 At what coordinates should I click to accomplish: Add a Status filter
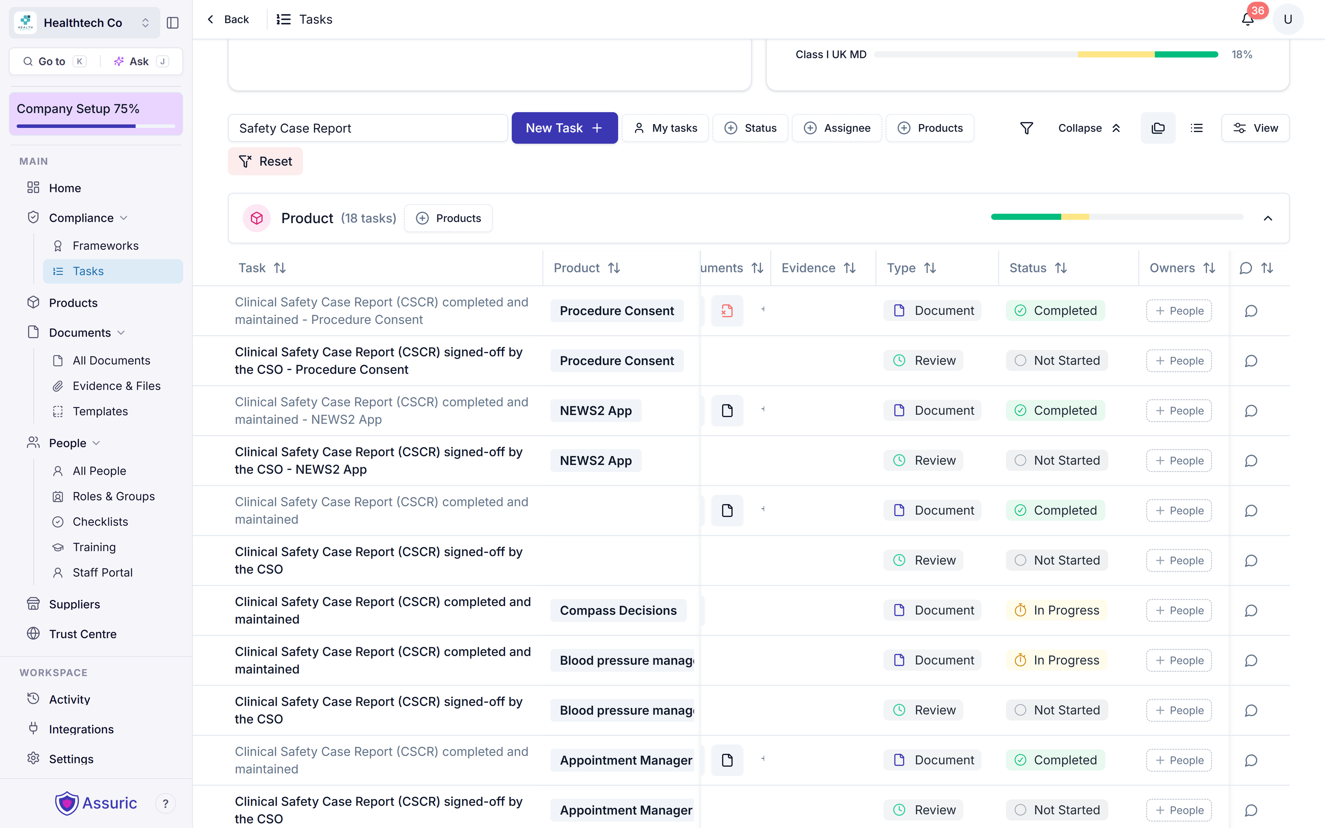tap(750, 128)
